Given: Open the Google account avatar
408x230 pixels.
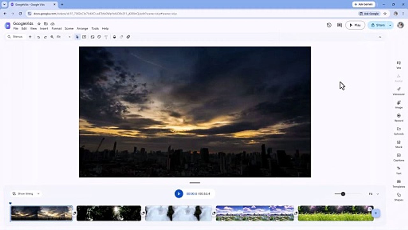Looking at the screenshot, I should [401, 25].
